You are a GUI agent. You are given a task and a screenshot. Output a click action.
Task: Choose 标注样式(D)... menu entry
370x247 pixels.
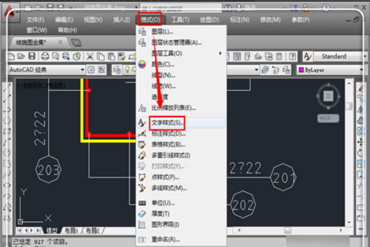[181, 134]
